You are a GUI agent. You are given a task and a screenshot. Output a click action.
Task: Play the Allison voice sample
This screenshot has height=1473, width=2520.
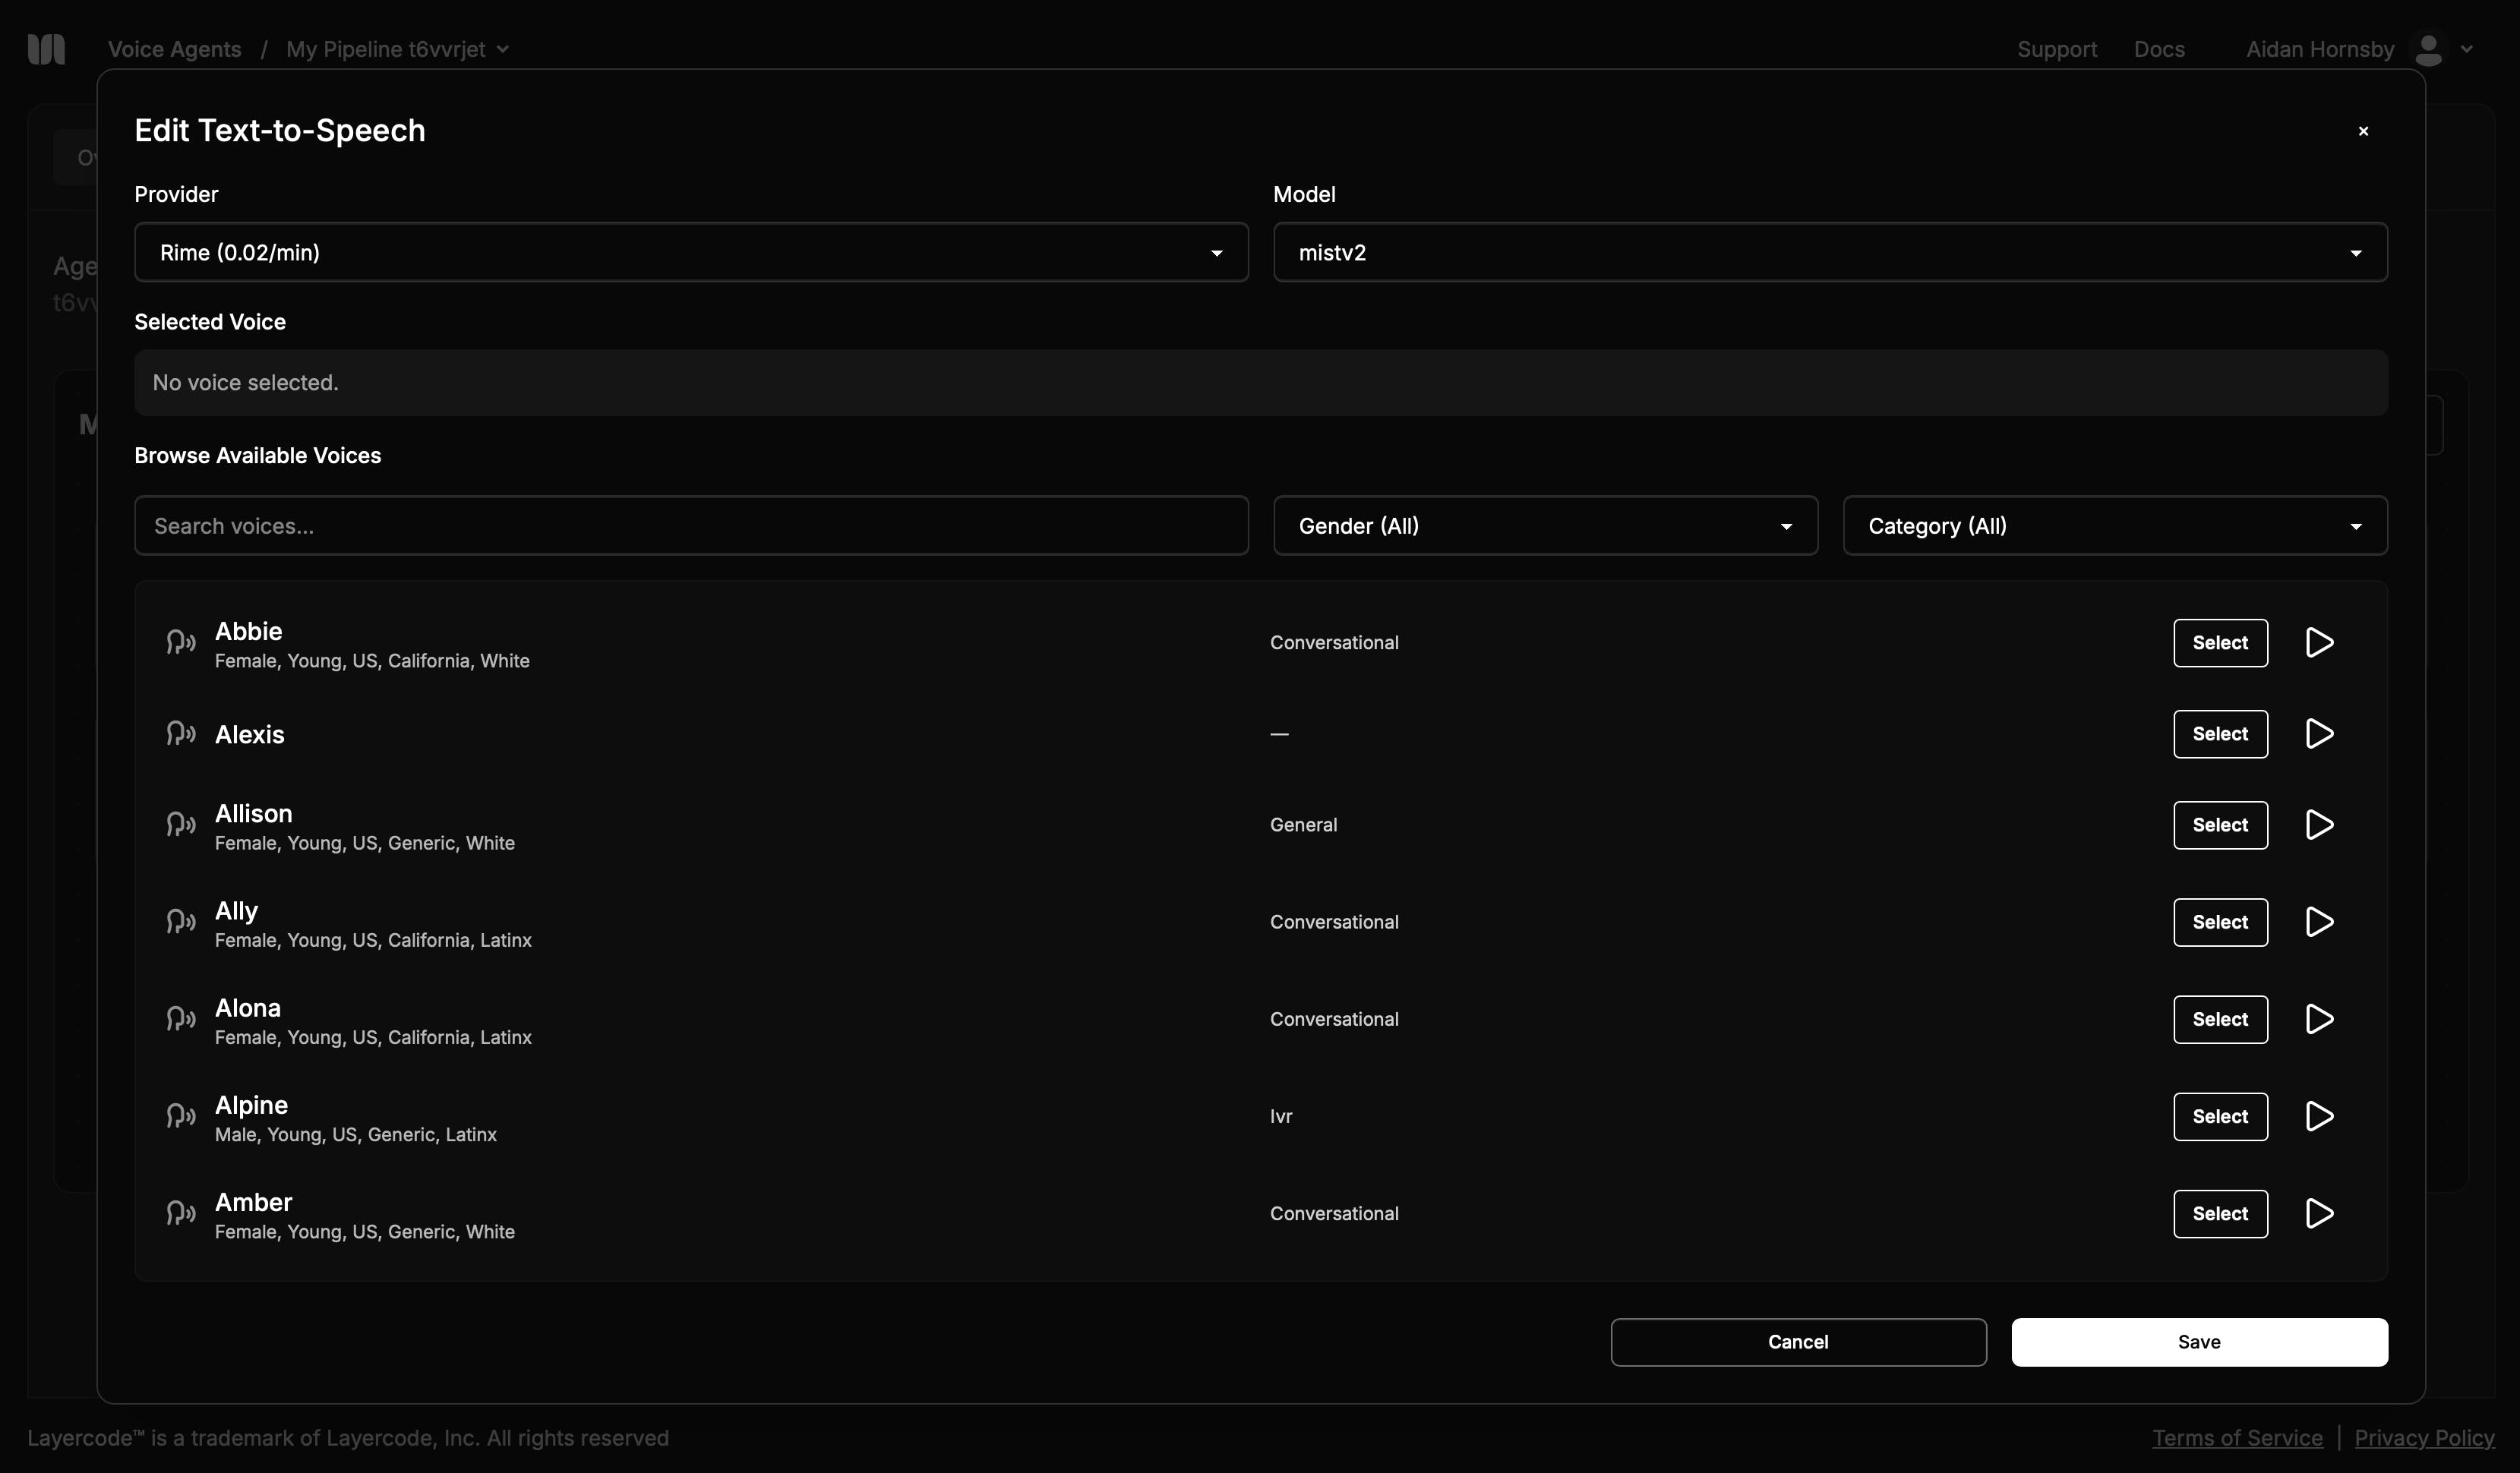pos(2318,824)
